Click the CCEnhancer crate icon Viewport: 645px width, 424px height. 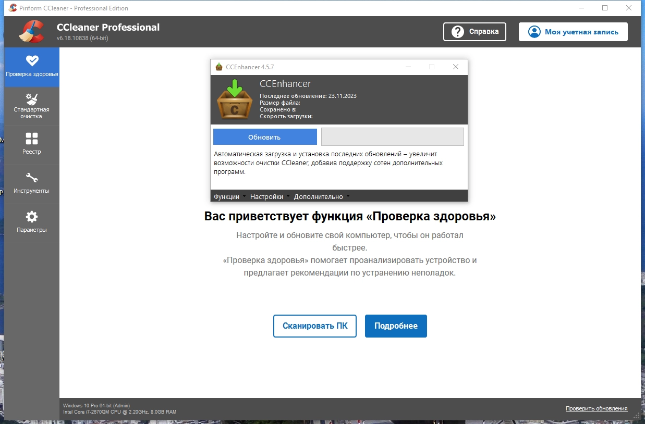click(235, 99)
